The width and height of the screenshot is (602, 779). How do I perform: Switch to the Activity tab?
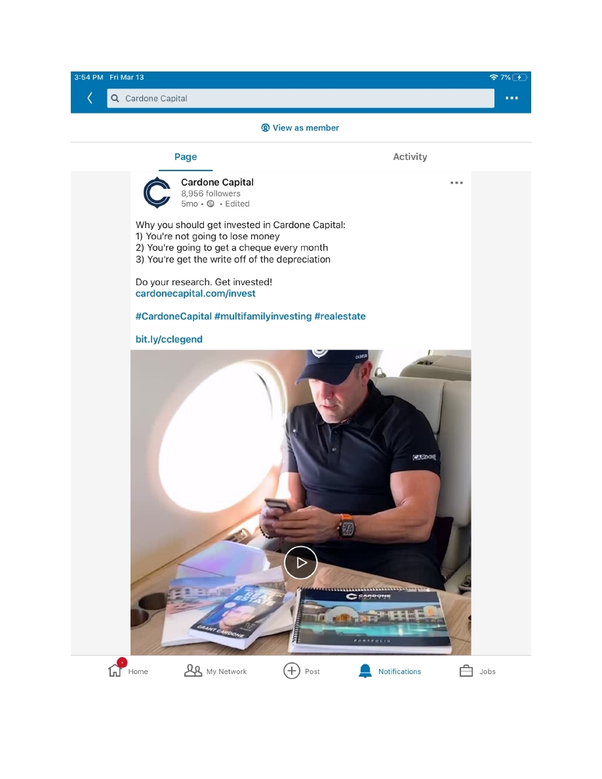coord(410,157)
